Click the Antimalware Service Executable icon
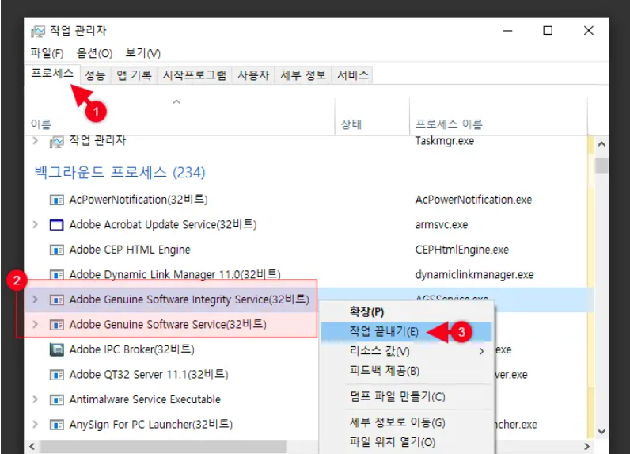Viewport: 630px width, 454px height. point(57,399)
